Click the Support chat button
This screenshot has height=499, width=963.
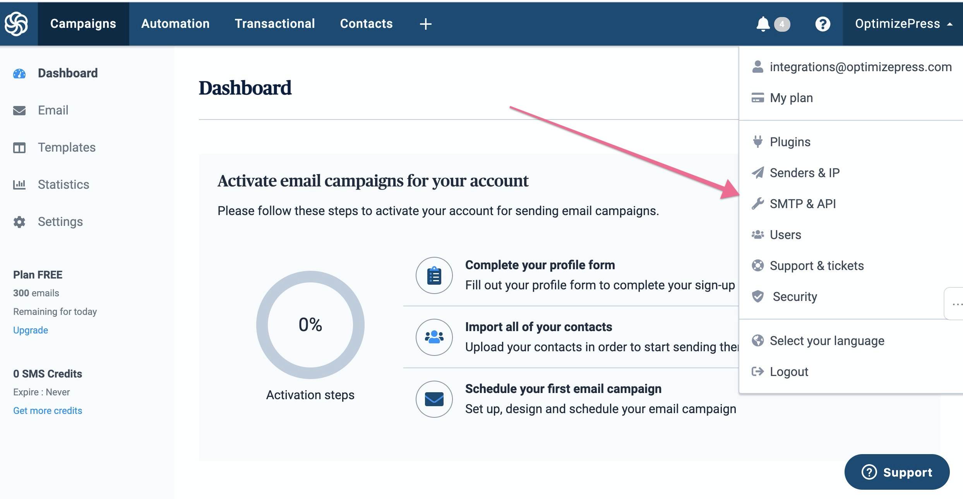897,472
